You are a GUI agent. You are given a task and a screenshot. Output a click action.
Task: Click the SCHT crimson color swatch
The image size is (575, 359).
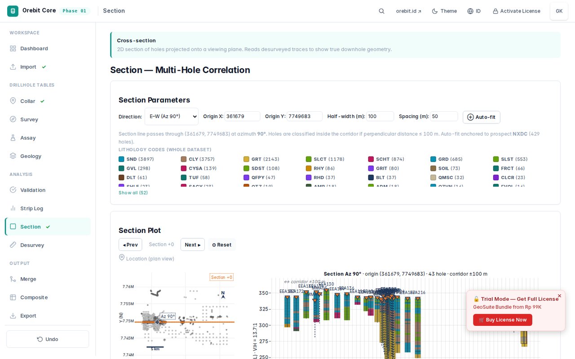point(371,159)
